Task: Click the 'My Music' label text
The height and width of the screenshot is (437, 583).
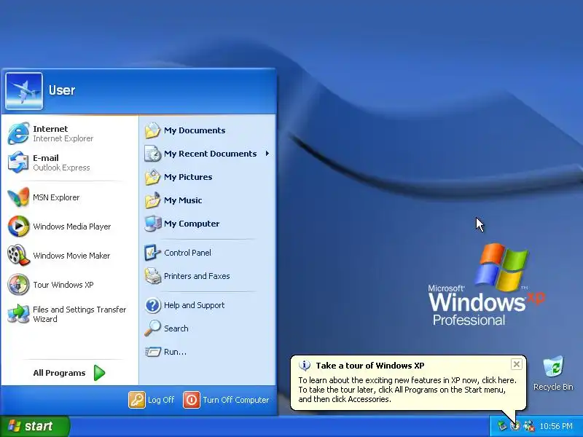Action: click(183, 200)
